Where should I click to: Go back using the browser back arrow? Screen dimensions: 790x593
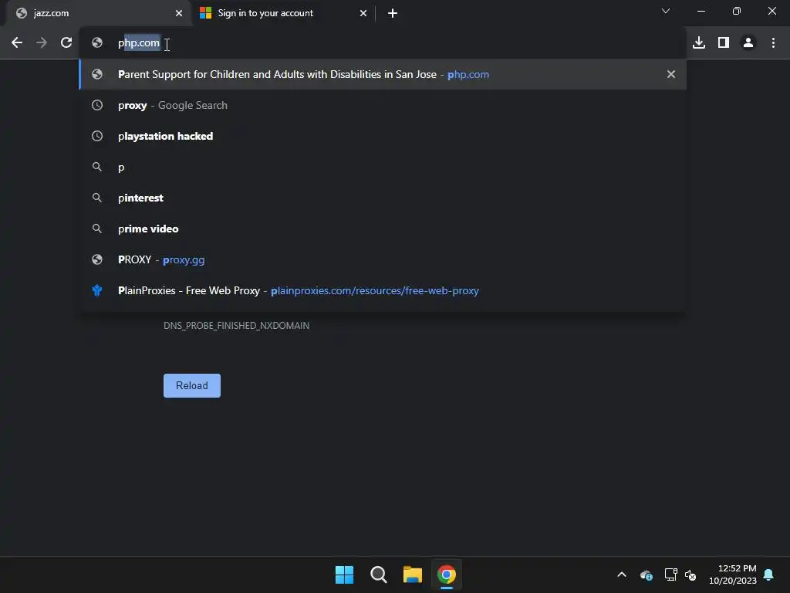click(17, 43)
